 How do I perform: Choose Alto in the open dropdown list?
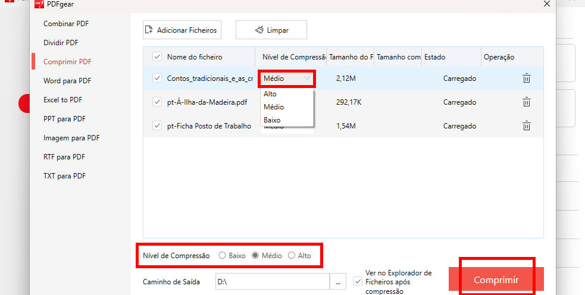coord(286,94)
